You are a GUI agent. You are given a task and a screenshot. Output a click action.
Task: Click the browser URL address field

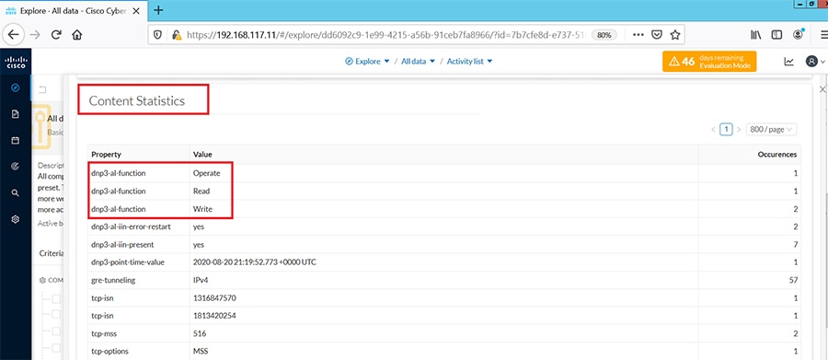click(x=388, y=35)
